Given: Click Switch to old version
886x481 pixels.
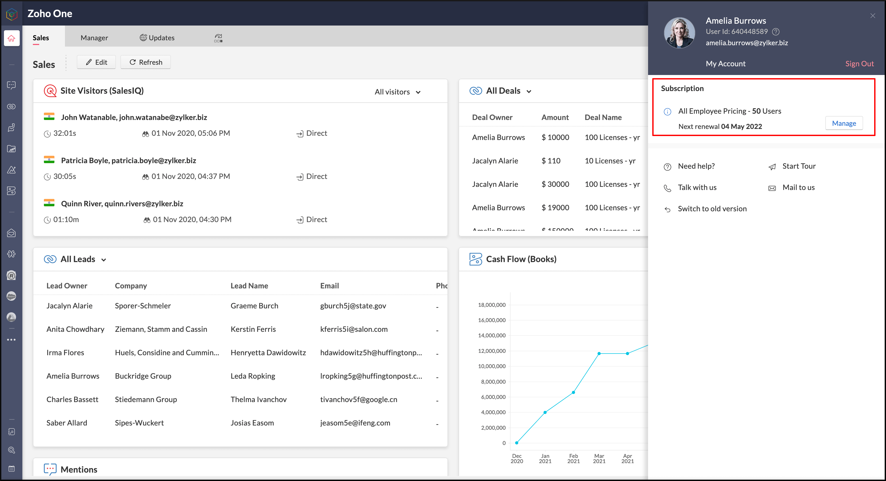Looking at the screenshot, I should click(x=712, y=209).
